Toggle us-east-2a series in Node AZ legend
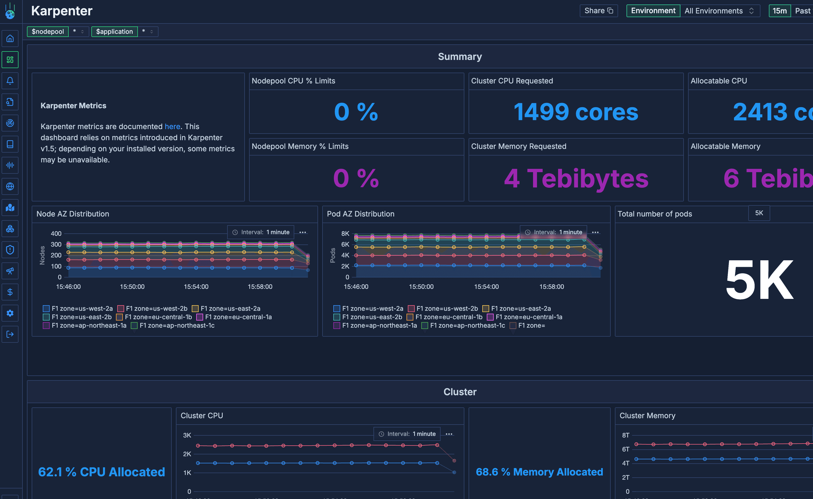This screenshot has height=499, width=813. coord(226,309)
